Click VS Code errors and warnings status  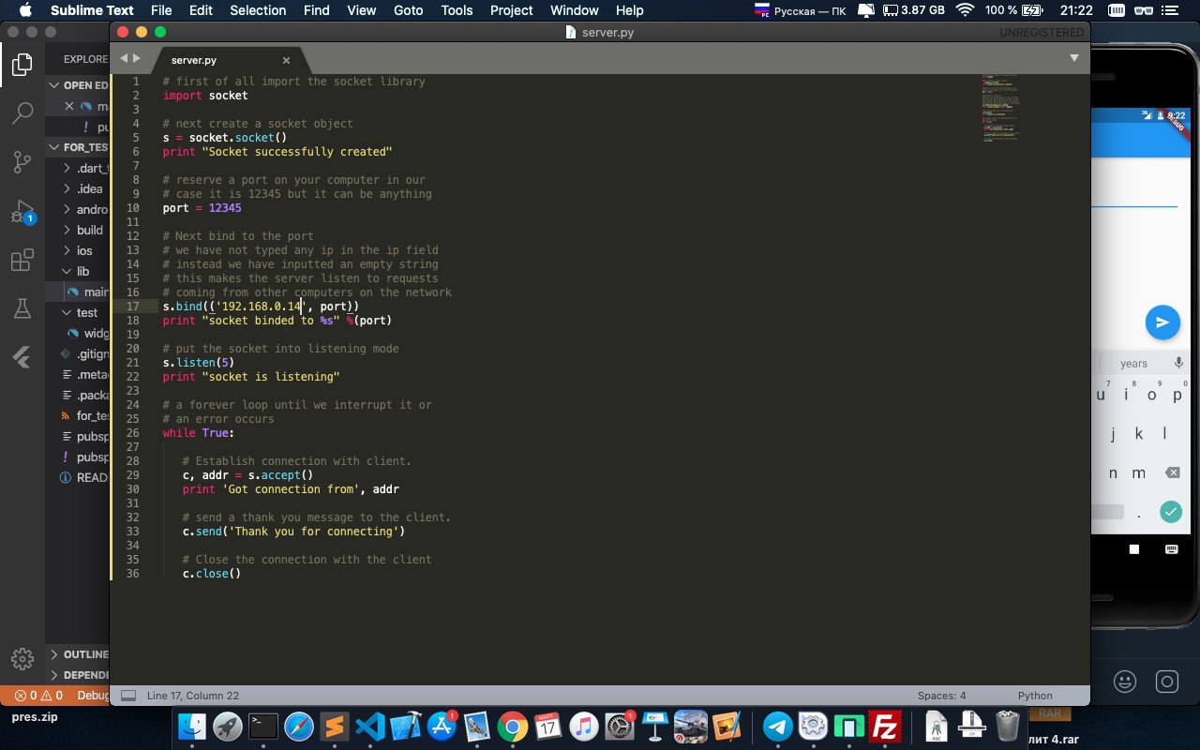click(37, 696)
